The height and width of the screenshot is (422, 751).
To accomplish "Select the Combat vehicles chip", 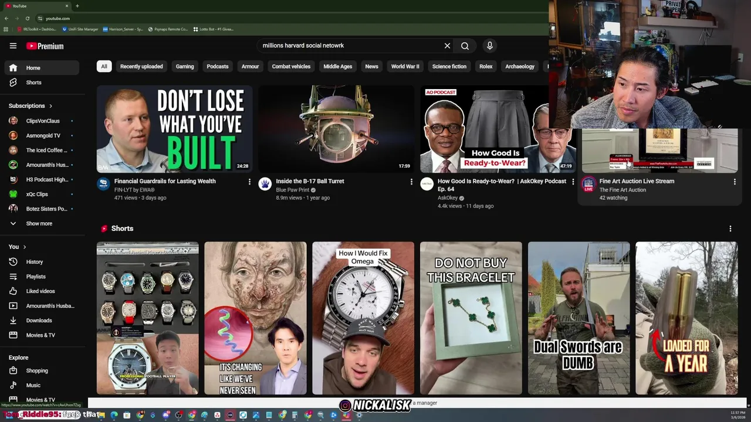I will [x=291, y=66].
